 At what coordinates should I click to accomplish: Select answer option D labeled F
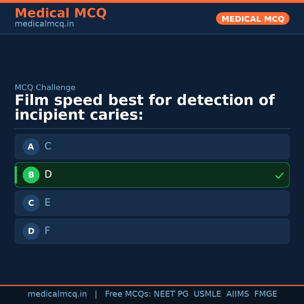152,231
